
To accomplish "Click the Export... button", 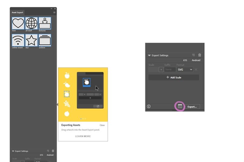I will coord(192,107).
